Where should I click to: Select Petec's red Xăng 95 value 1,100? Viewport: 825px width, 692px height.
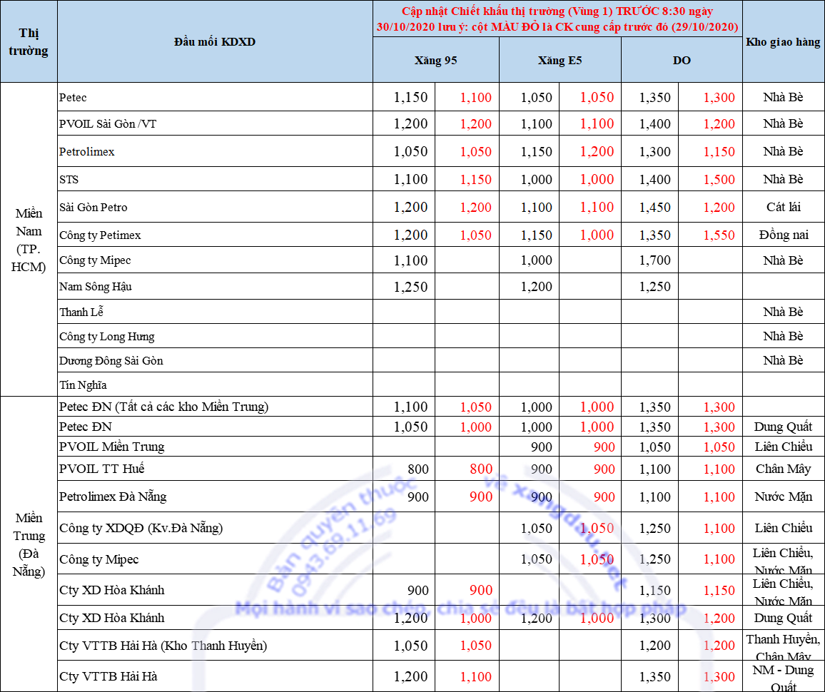pyautogui.click(x=467, y=97)
